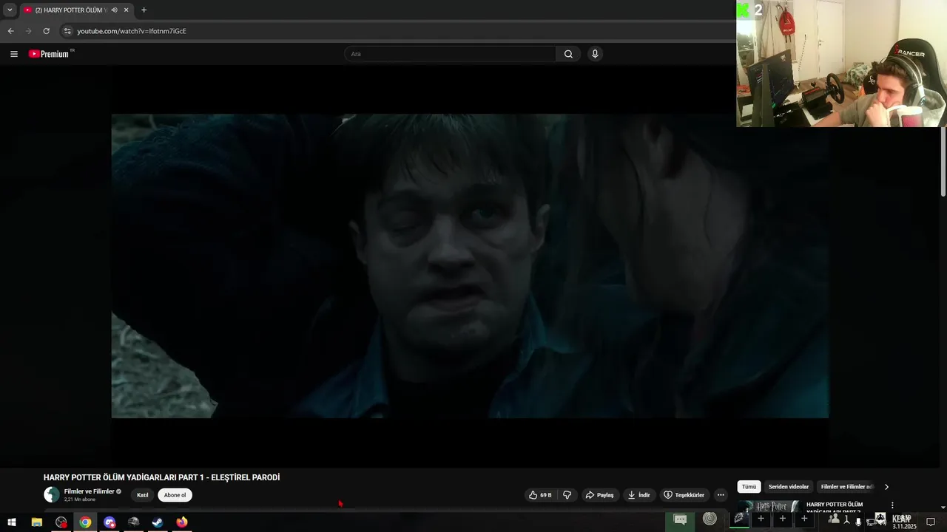Go forward in browser history

tap(28, 31)
